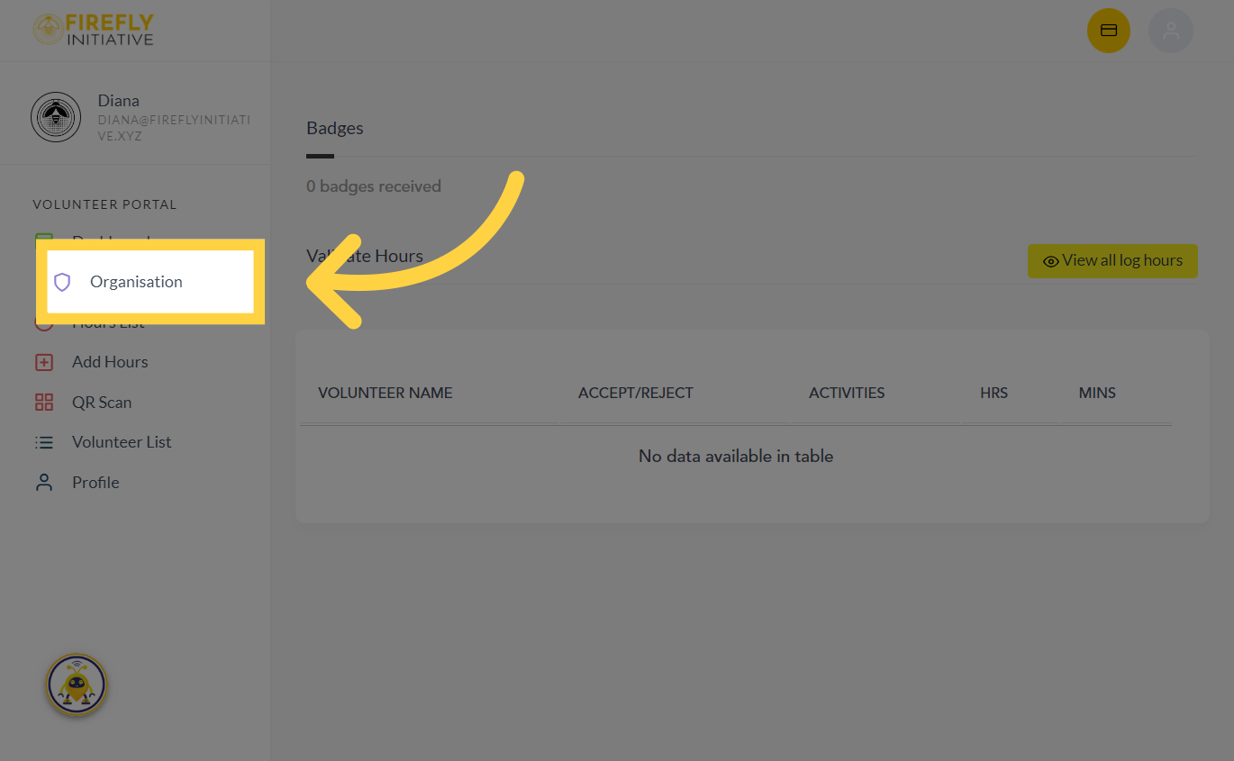Click Diana's profile avatar picture
The image size is (1234, 761).
click(x=56, y=117)
